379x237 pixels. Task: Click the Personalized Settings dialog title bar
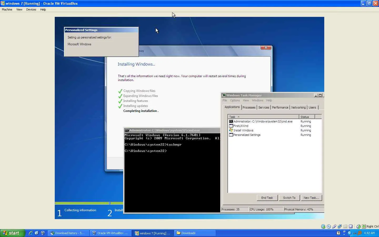tap(101, 30)
